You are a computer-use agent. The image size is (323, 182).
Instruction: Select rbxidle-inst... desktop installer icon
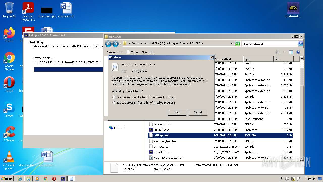293,10
